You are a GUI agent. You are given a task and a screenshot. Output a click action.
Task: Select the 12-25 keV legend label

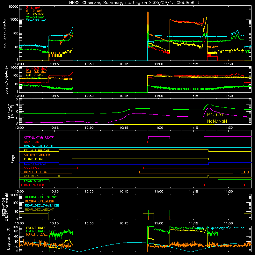pos(35,14)
